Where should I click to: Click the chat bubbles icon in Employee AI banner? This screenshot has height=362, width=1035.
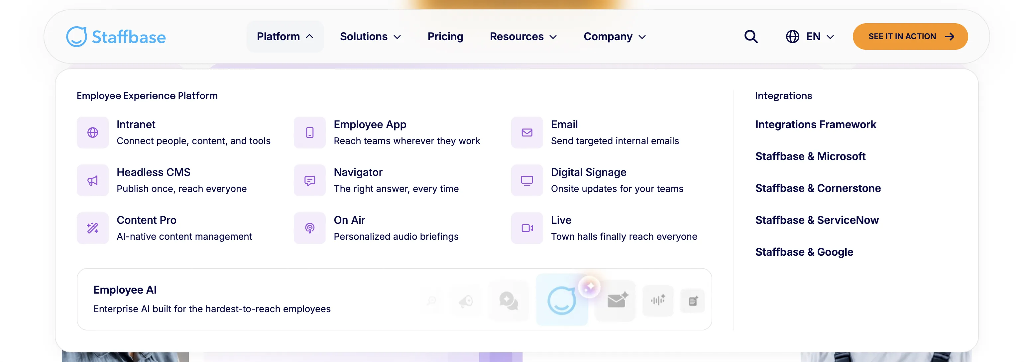(x=509, y=301)
